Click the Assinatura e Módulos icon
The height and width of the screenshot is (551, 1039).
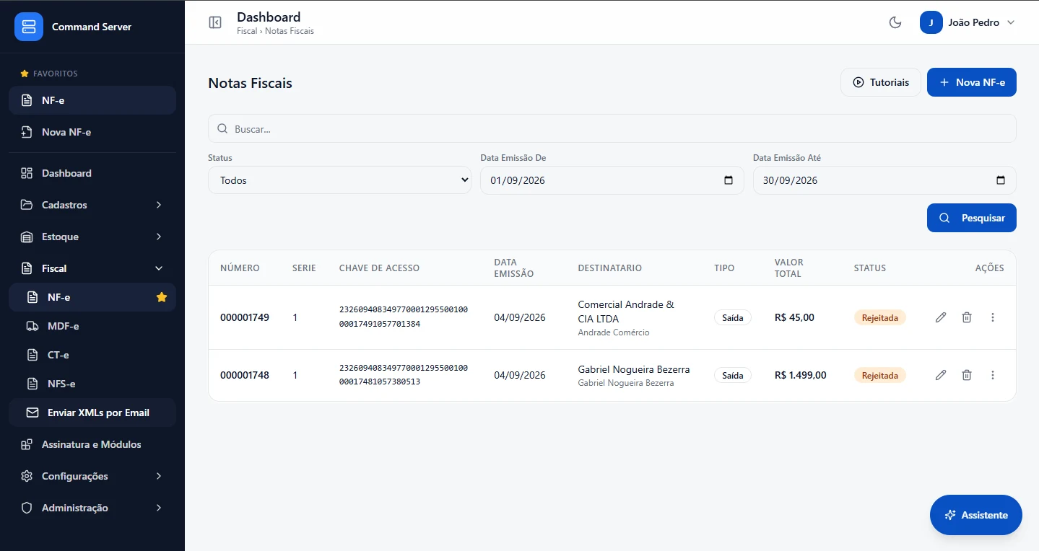tap(27, 444)
